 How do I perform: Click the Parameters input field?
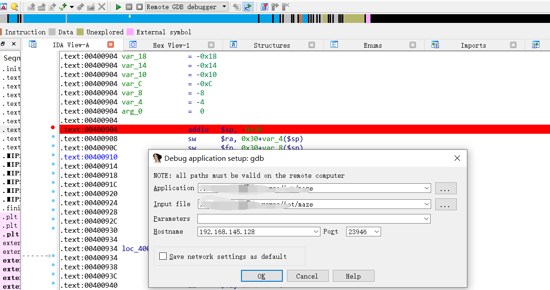(x=309, y=219)
